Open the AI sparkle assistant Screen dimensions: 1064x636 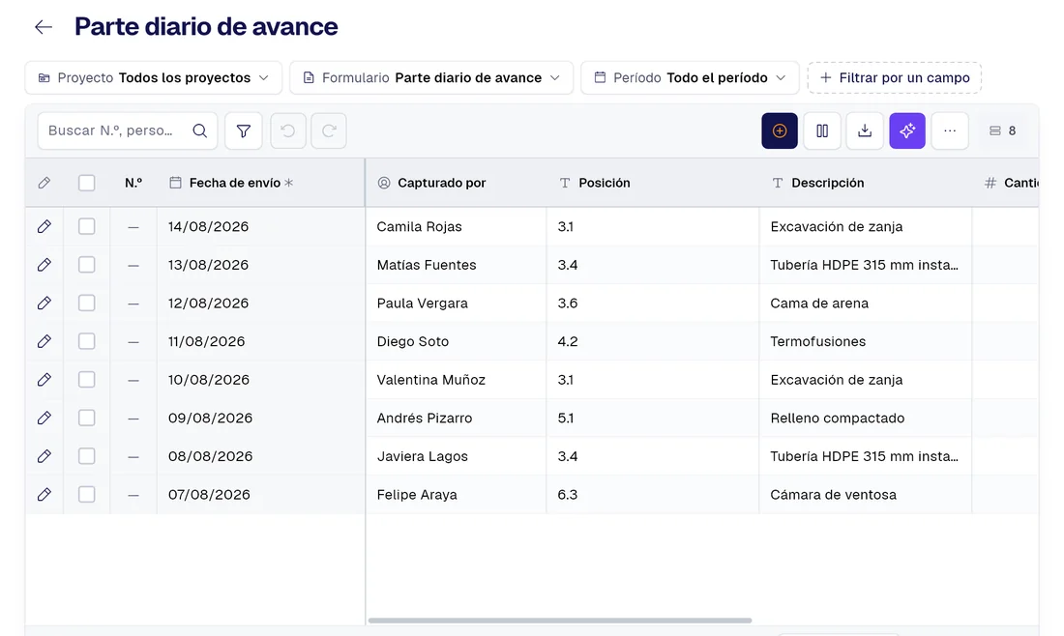pyautogui.click(x=907, y=130)
